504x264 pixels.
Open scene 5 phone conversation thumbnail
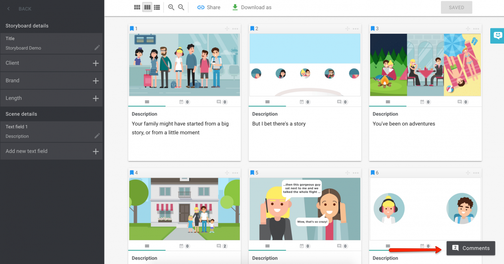305,209
